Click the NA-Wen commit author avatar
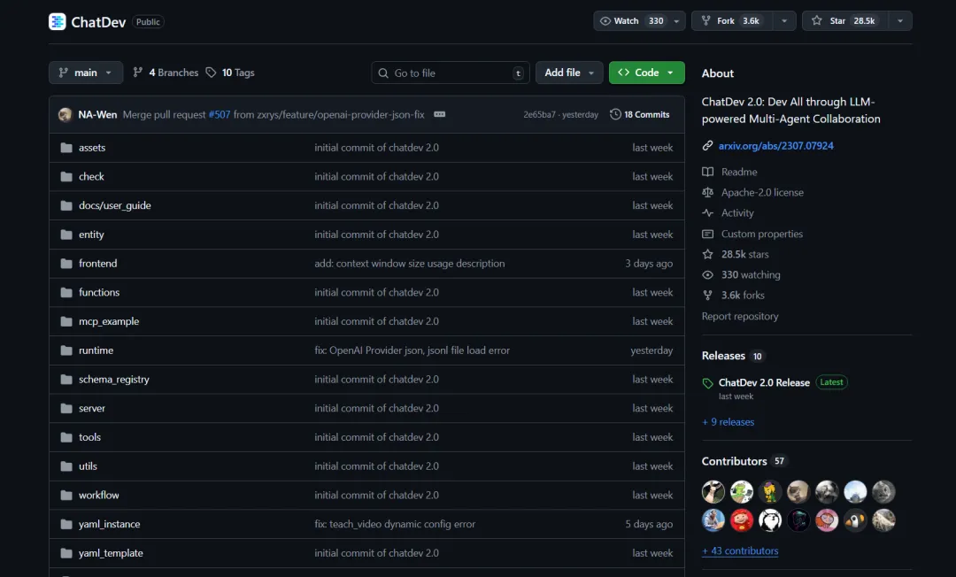Image resolution: width=956 pixels, height=577 pixels. click(66, 114)
